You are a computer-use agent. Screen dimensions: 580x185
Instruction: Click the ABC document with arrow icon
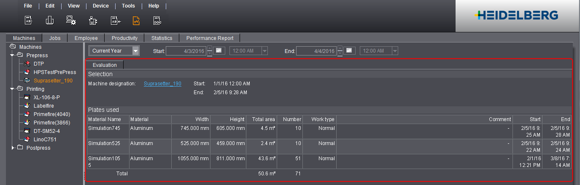click(x=116, y=20)
